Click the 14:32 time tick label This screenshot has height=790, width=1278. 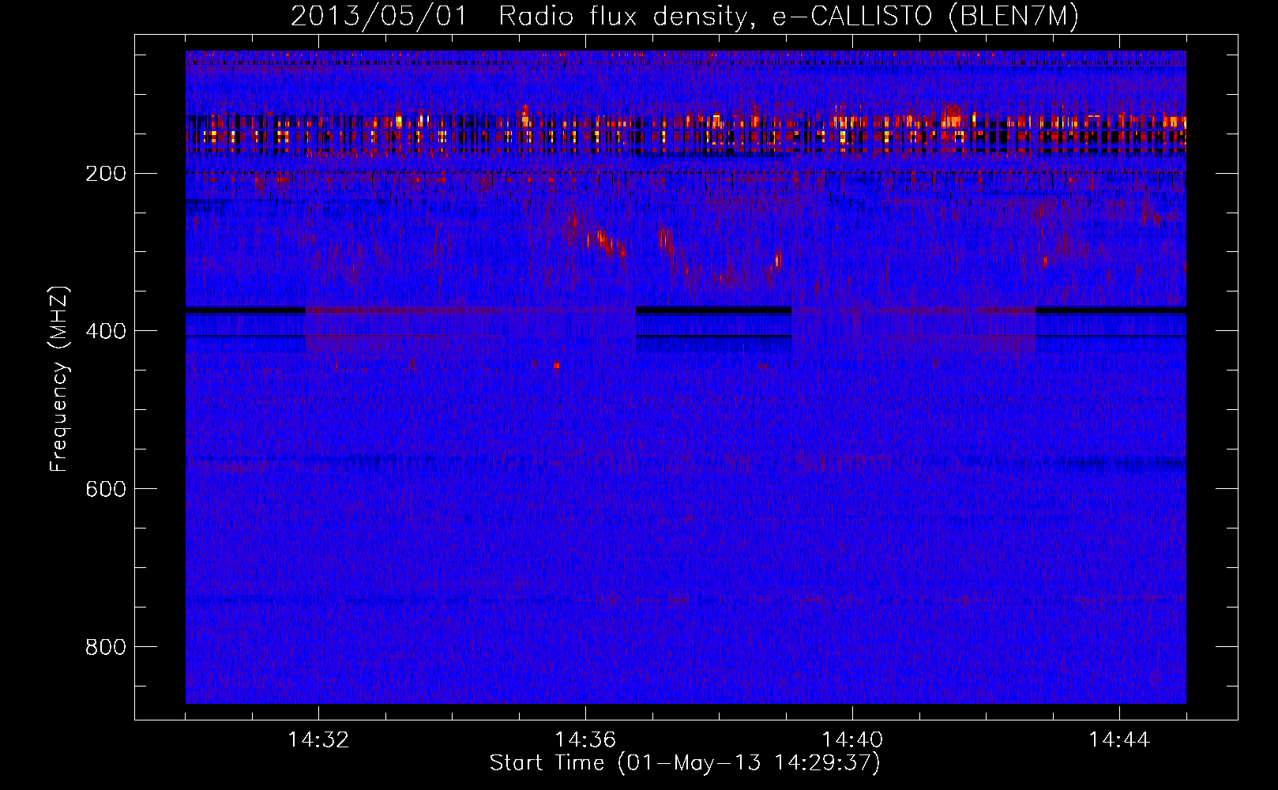click(318, 740)
